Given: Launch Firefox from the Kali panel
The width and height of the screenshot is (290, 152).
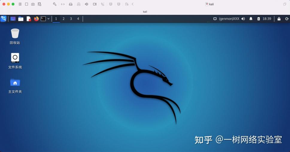Looking at the screenshot, I should point(36,19).
